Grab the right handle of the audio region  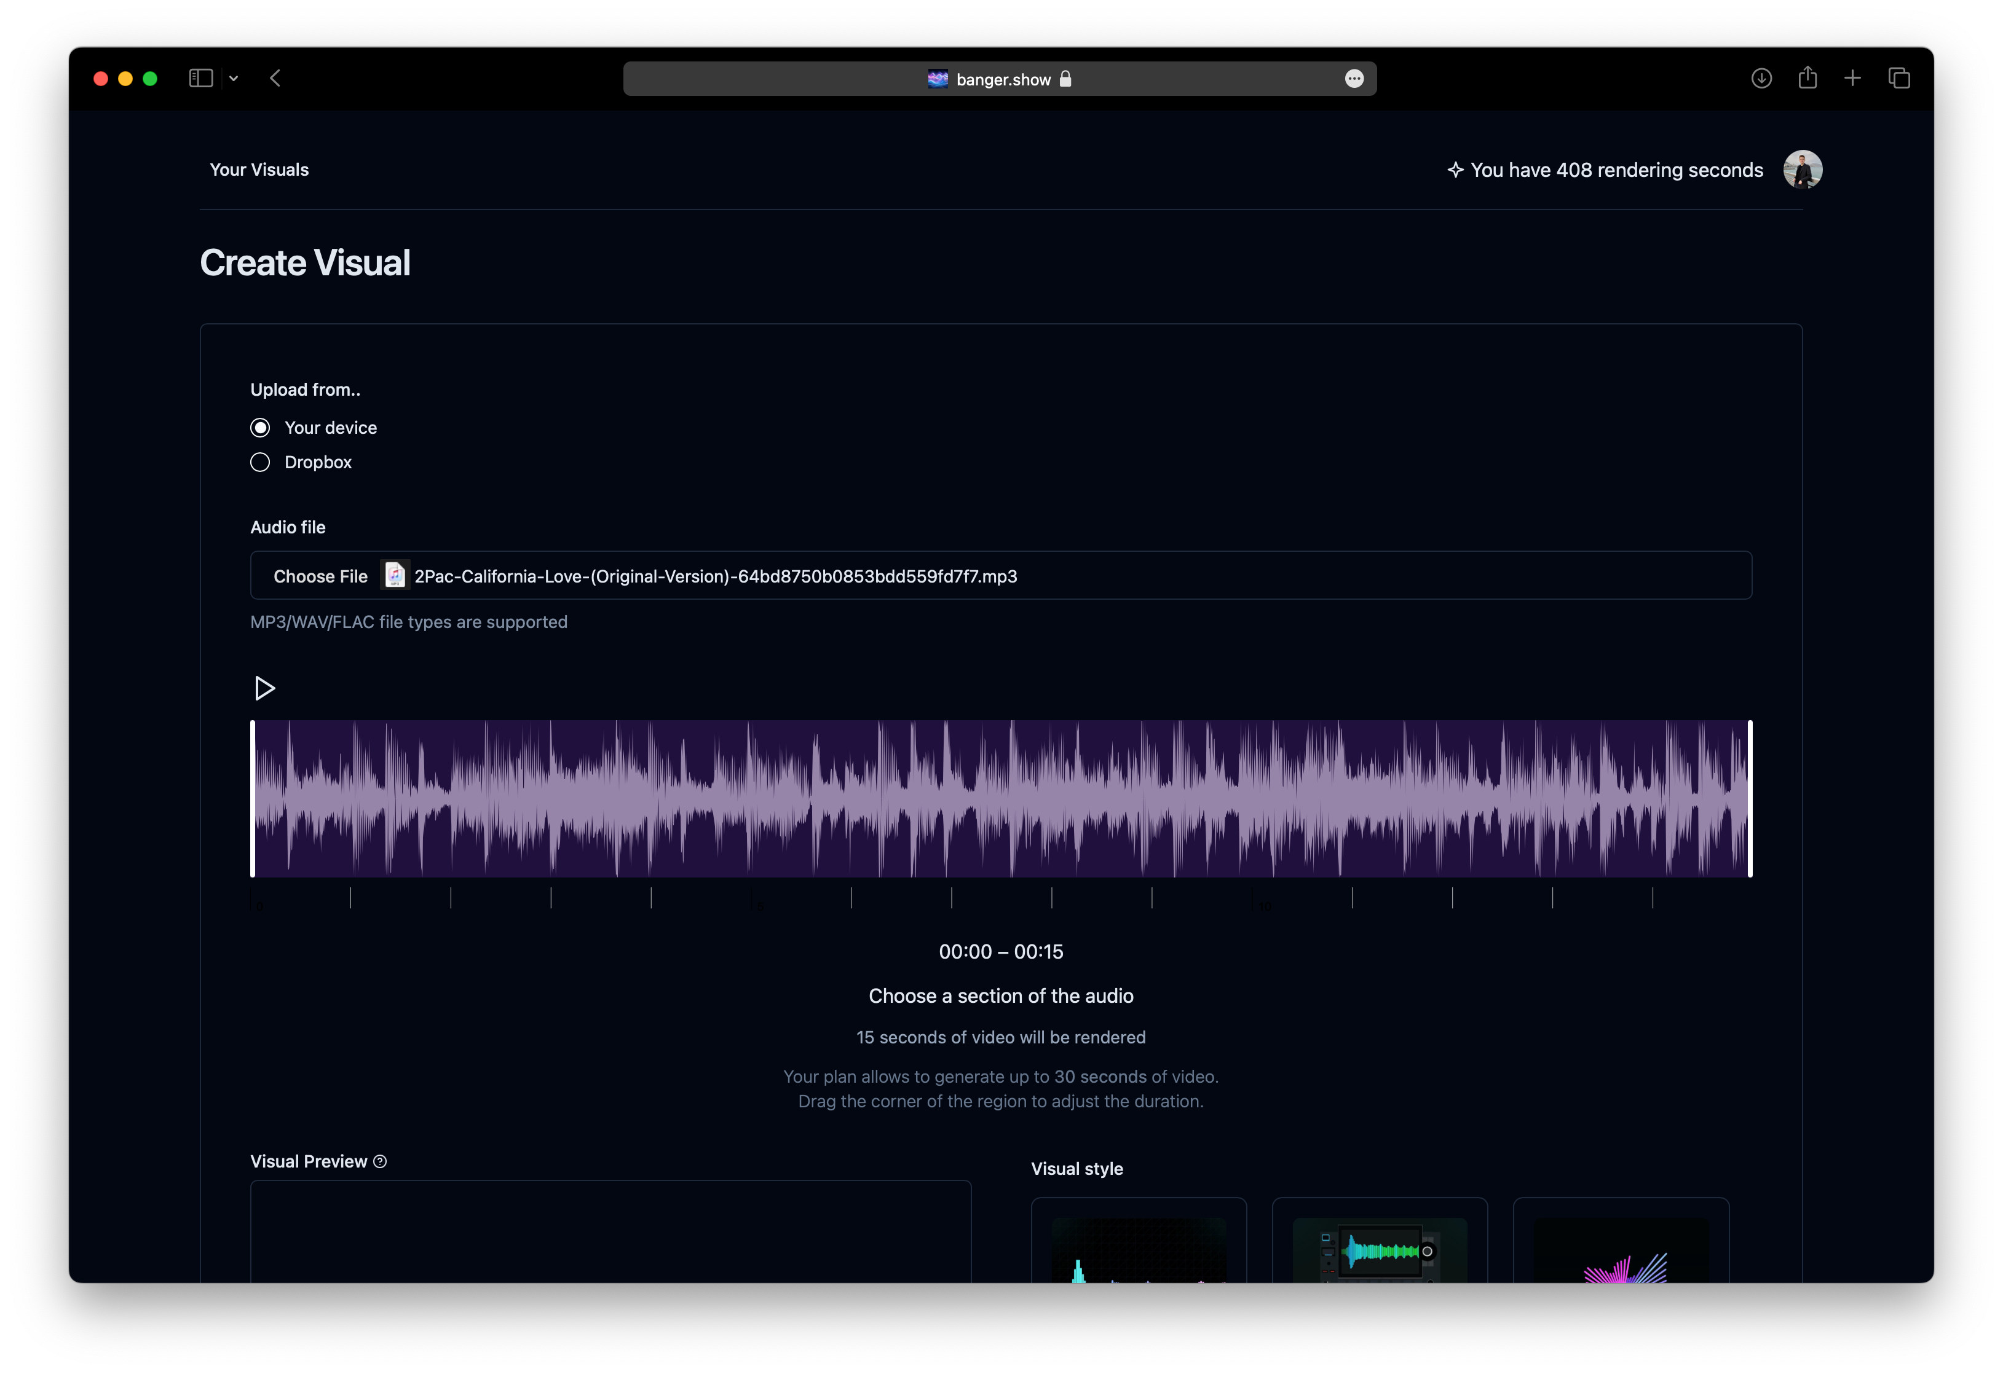pyautogui.click(x=1750, y=799)
